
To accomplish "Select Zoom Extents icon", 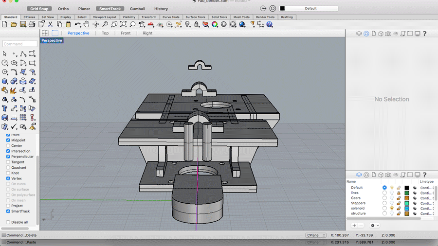I will (123, 24).
